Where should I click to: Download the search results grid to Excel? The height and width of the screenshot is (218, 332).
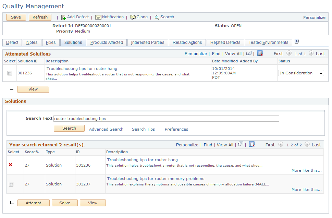coord(252,145)
